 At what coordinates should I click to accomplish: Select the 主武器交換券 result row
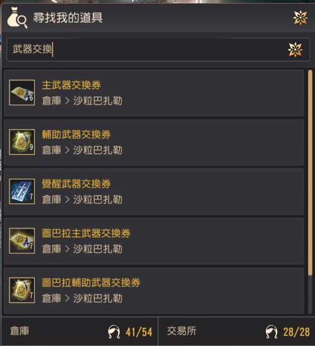[x=154, y=93]
